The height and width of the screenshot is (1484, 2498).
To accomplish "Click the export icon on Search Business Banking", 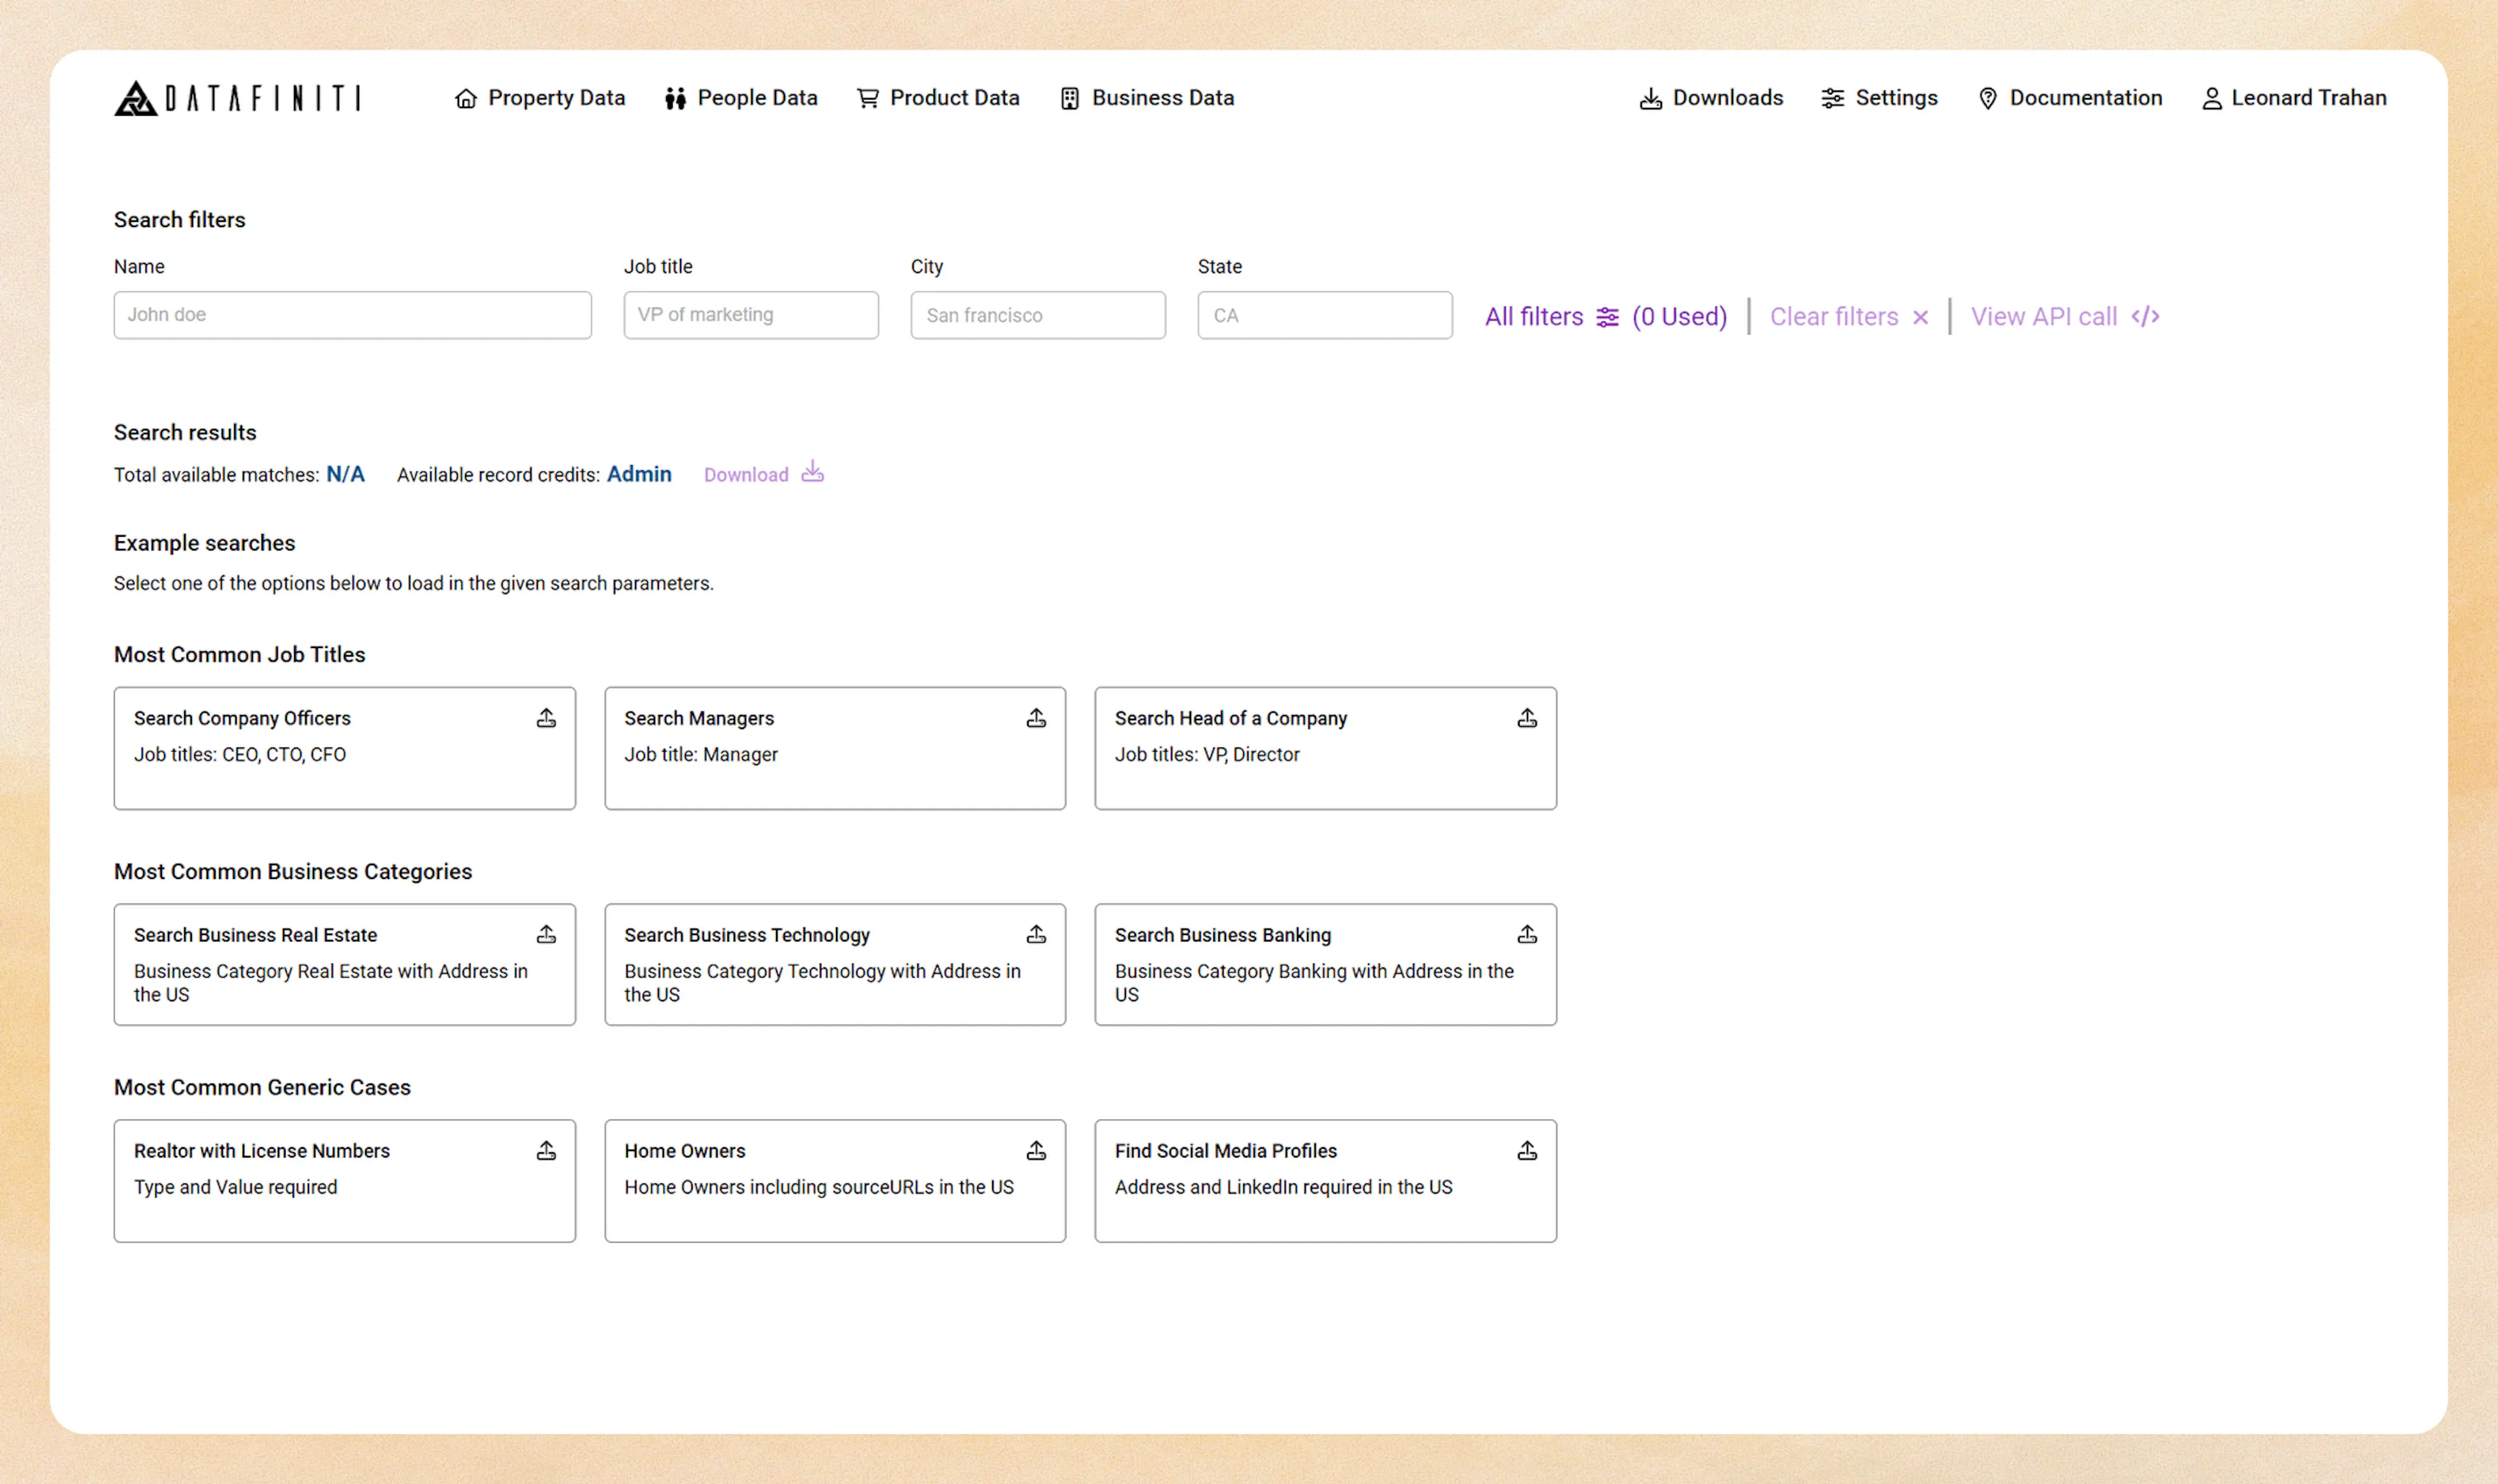I will pos(1527,934).
